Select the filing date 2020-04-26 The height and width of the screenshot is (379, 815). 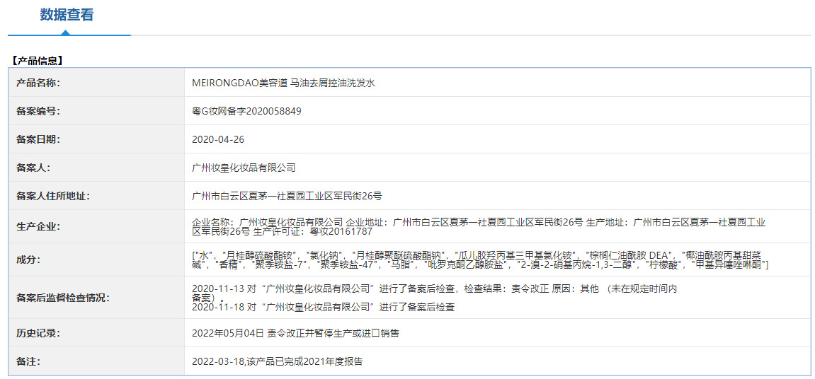(218, 139)
